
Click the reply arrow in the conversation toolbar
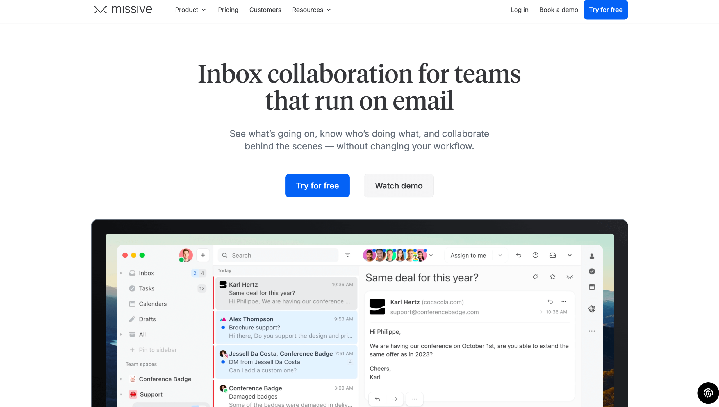(x=518, y=255)
